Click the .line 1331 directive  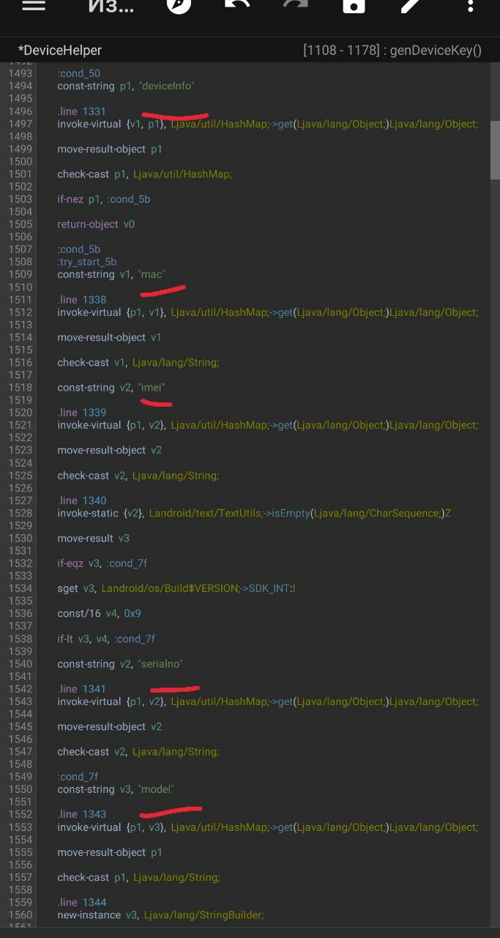click(x=82, y=111)
